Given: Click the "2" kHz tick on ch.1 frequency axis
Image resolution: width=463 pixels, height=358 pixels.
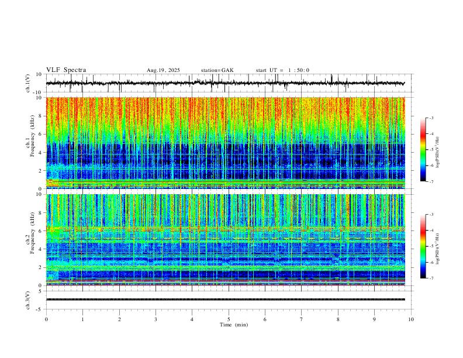Looking at the screenshot, I should (x=41, y=171).
